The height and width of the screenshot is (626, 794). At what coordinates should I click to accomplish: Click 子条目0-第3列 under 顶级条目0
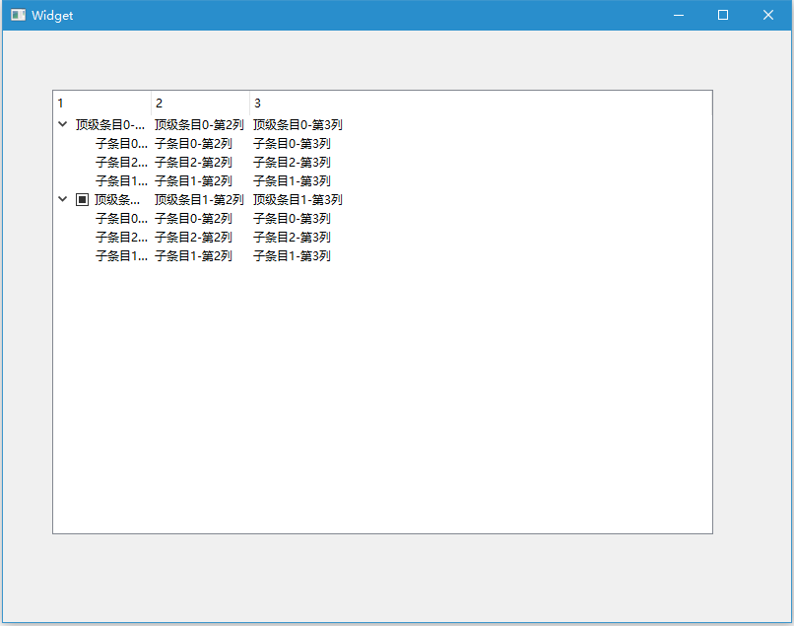(x=293, y=144)
